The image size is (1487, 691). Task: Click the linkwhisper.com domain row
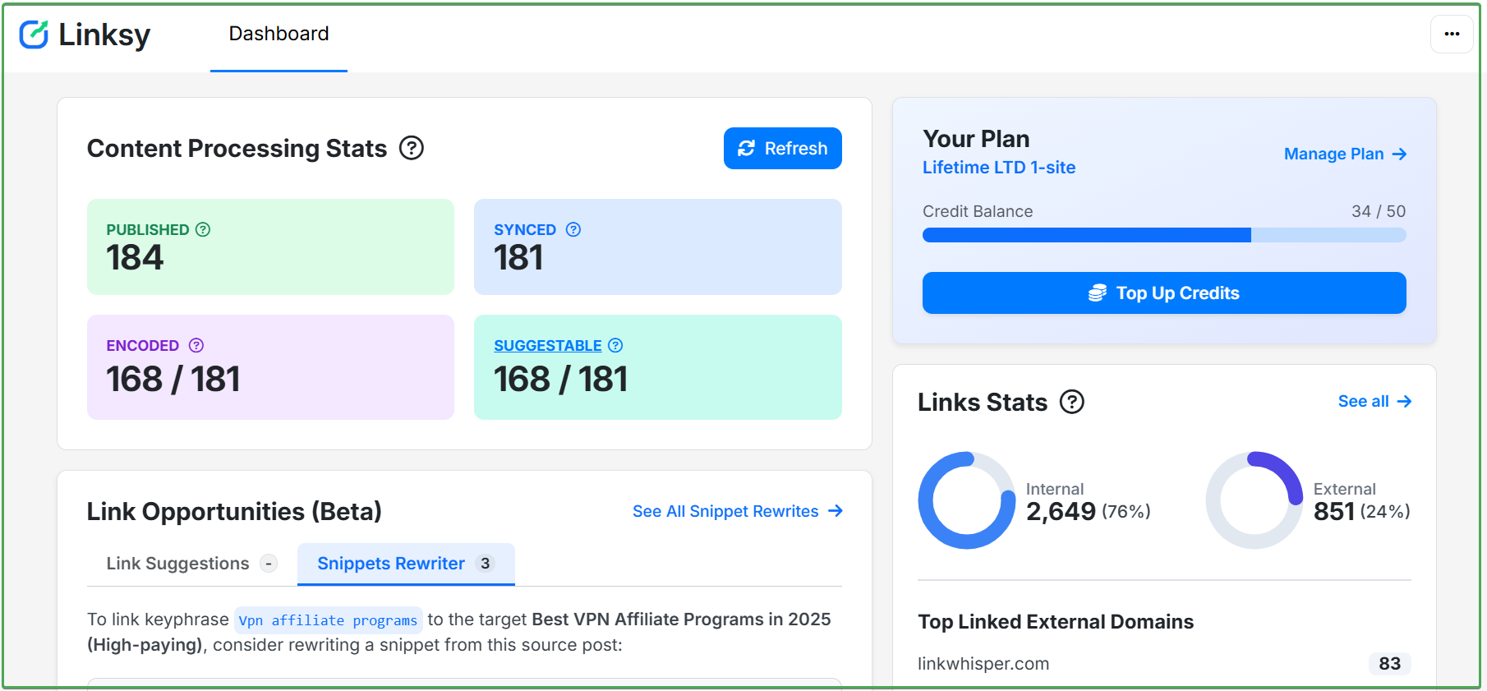coord(1164,664)
